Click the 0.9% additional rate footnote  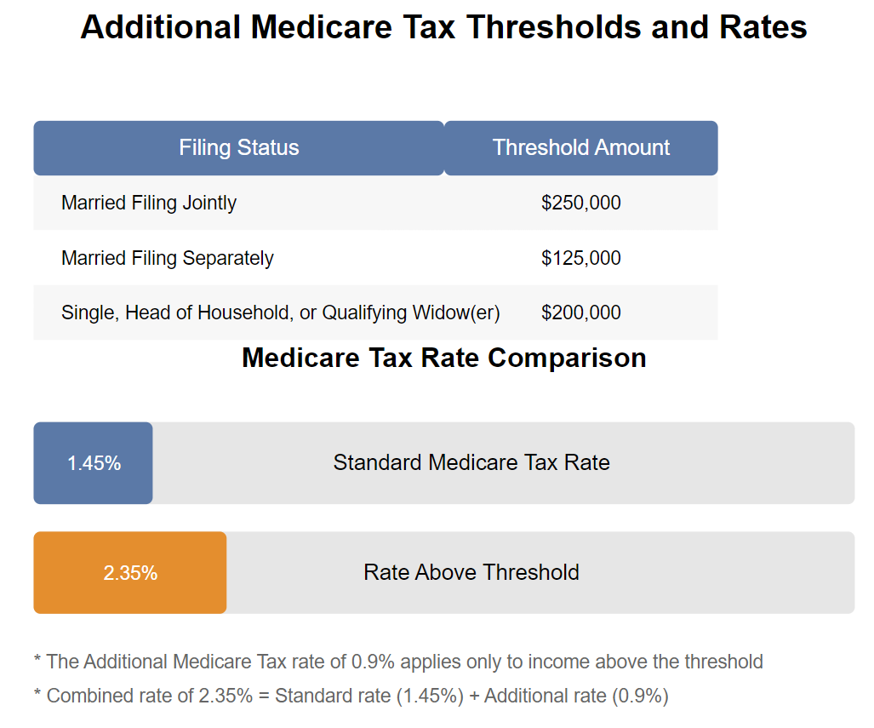pyautogui.click(x=398, y=662)
